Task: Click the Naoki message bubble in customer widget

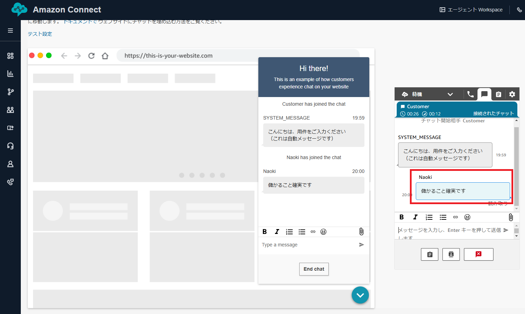Action: [x=314, y=185]
